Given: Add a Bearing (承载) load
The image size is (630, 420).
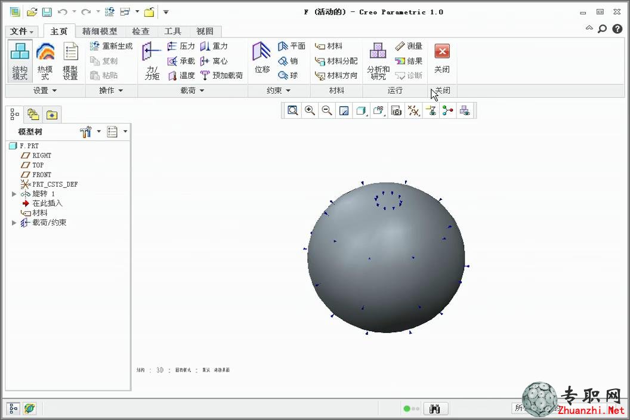Looking at the screenshot, I should (x=181, y=61).
